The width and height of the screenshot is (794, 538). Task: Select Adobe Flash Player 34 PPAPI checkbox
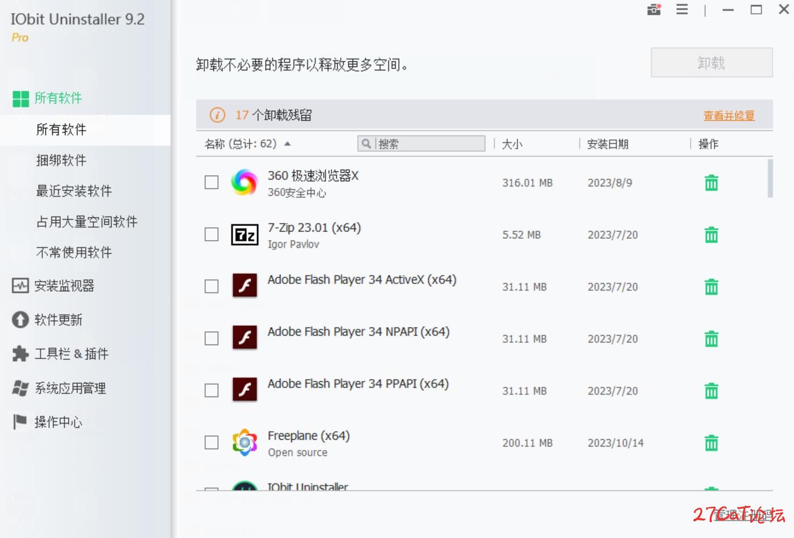coord(212,390)
